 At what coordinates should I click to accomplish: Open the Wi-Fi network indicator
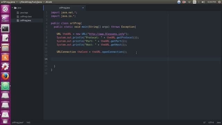click(x=189, y=2)
